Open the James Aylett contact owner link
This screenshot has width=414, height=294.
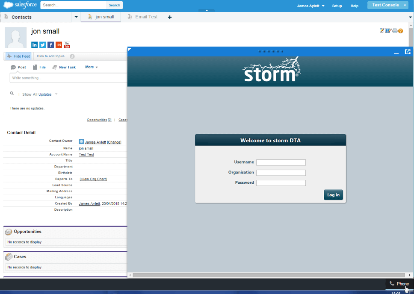[95, 142]
